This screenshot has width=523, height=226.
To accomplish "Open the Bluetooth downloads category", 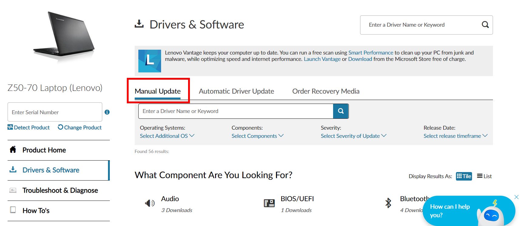I will click(415, 199).
